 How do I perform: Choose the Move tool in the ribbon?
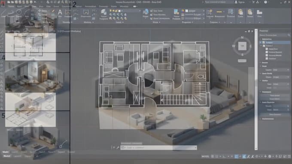(43, 11)
